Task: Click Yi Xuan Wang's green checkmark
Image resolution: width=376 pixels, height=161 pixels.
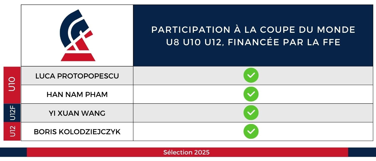Action: click(x=251, y=113)
